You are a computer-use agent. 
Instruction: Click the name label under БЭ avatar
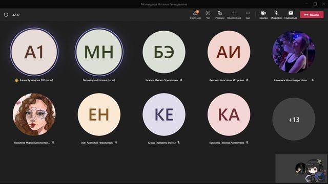coord(162,80)
